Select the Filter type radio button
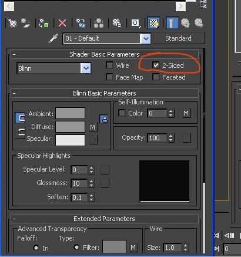Image resolution: width=241 pixels, height=257 pixels. click(x=76, y=247)
